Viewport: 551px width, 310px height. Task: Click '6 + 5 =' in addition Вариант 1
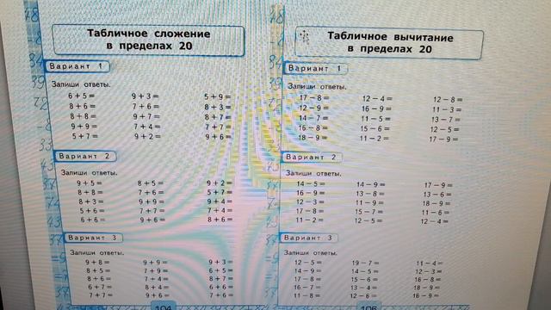click(x=82, y=96)
